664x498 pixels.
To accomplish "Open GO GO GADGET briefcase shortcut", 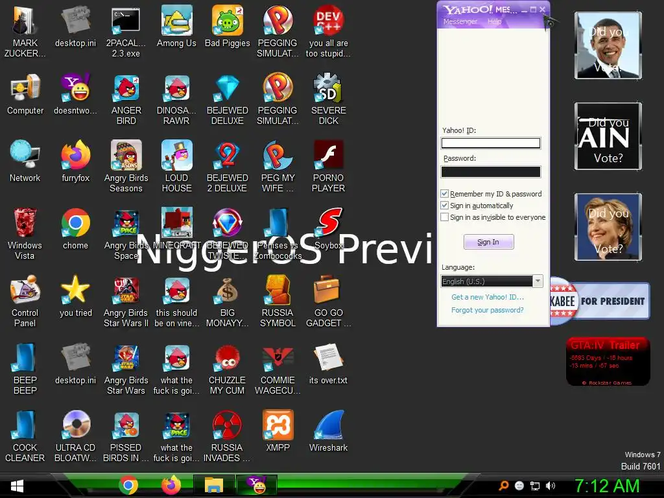I will pyautogui.click(x=328, y=301).
